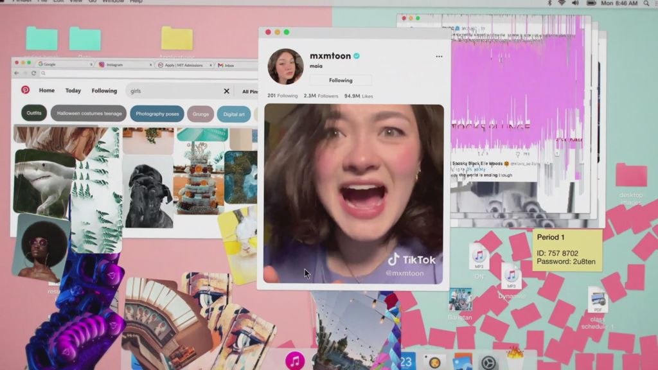Open the Calendar icon showing 23
Viewport: 658px width, 370px height.
407,362
